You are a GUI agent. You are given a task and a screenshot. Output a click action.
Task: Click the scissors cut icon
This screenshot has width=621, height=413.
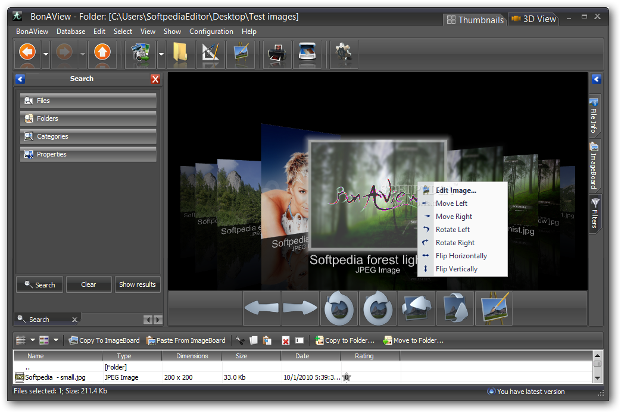click(240, 340)
